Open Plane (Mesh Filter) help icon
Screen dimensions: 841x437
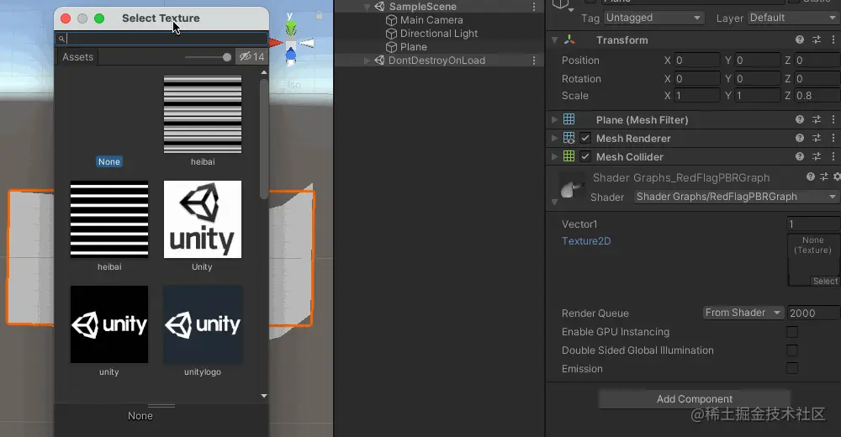point(800,119)
